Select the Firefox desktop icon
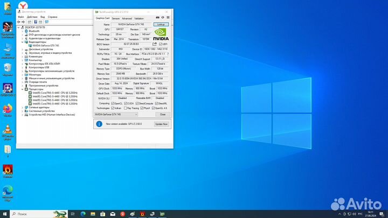 8,110
